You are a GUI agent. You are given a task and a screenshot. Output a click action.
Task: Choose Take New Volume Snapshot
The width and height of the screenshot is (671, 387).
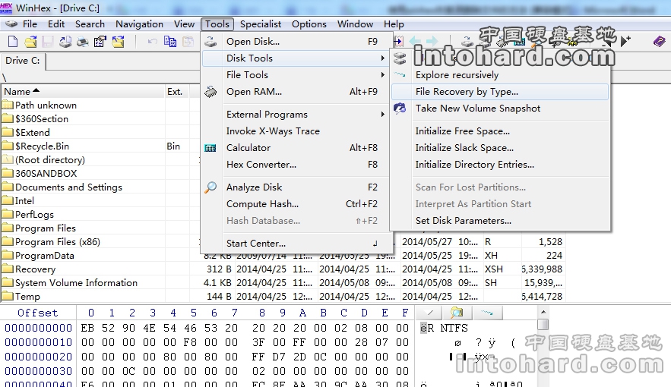click(x=500, y=108)
